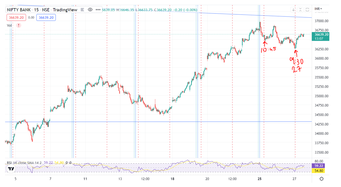The image size is (341, 187).
Task: Click the red sell price 36639.20 button
Action: (x=16, y=17)
